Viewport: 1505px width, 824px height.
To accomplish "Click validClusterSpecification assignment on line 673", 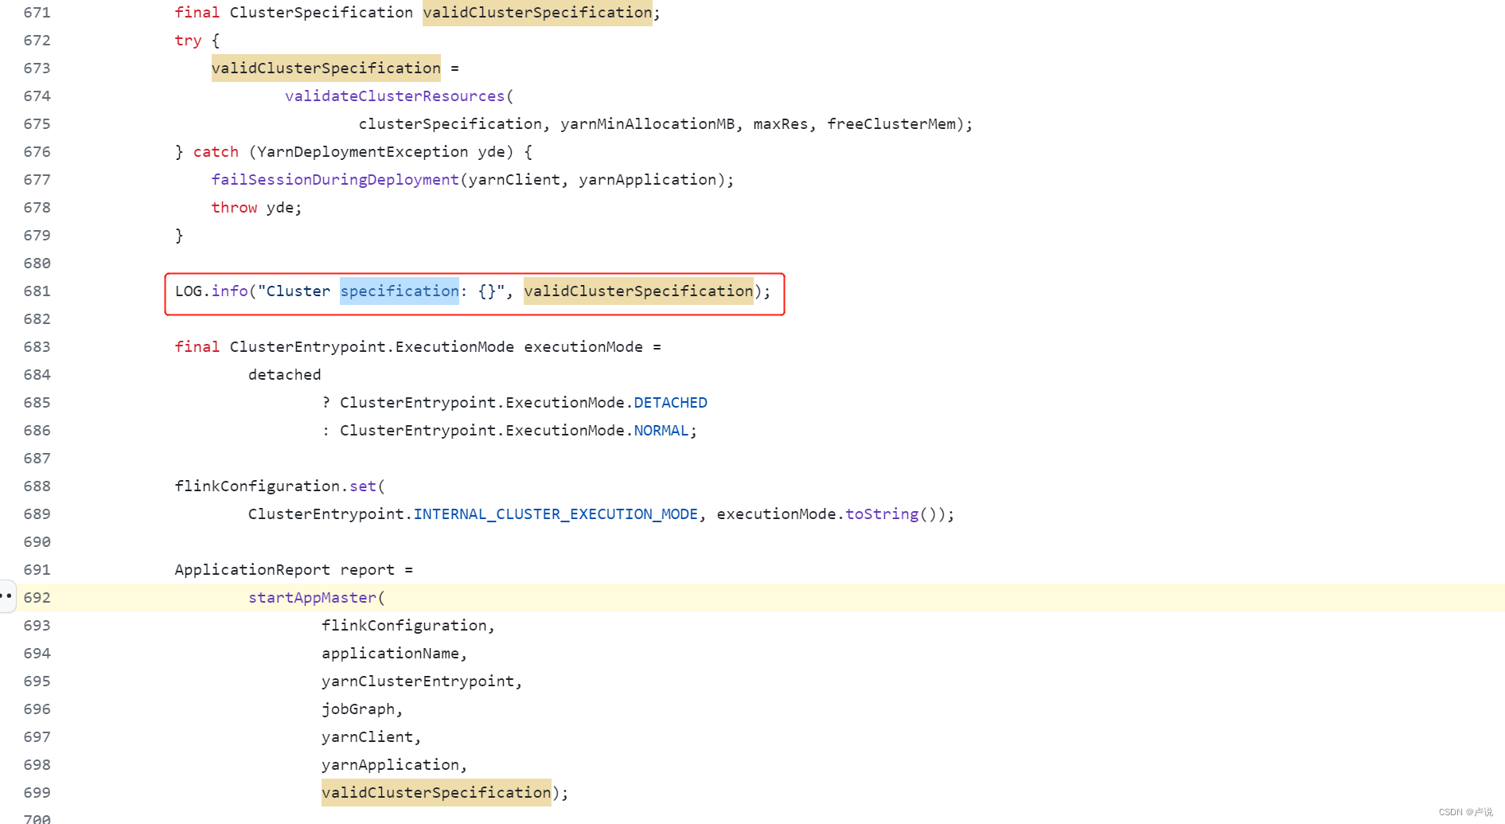I will pos(326,68).
